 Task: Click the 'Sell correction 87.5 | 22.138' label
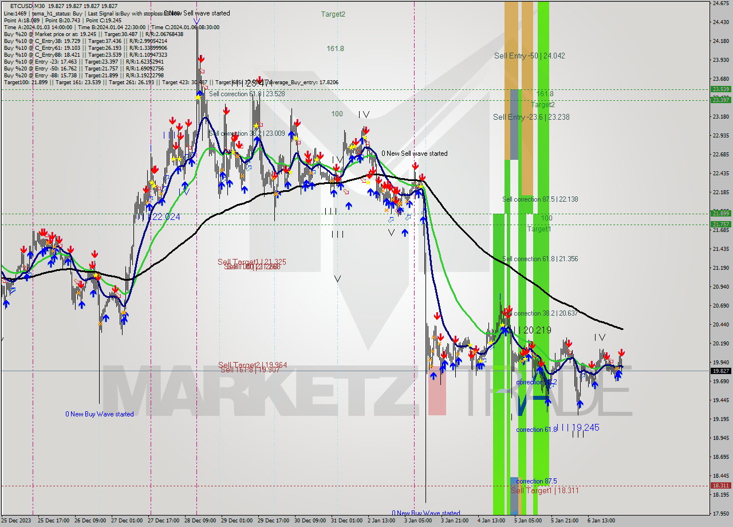click(x=540, y=199)
